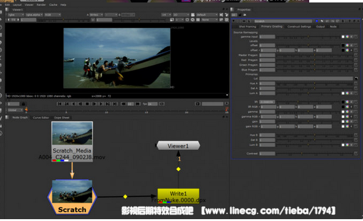This screenshot has width=363, height=221.
Task: Go to previous keyframe button
Action: pos(67,104)
